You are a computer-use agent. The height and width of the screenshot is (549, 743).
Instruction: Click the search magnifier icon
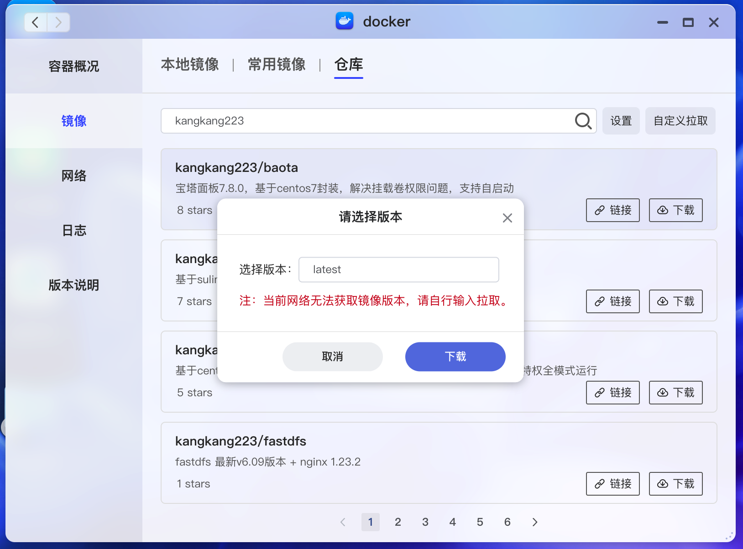coord(583,121)
